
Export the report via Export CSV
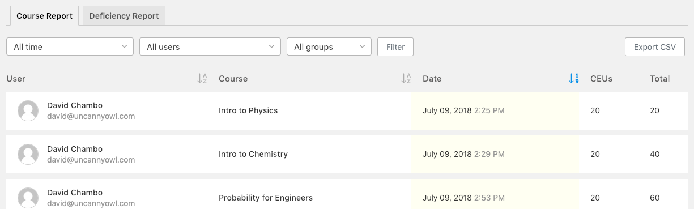(x=655, y=47)
